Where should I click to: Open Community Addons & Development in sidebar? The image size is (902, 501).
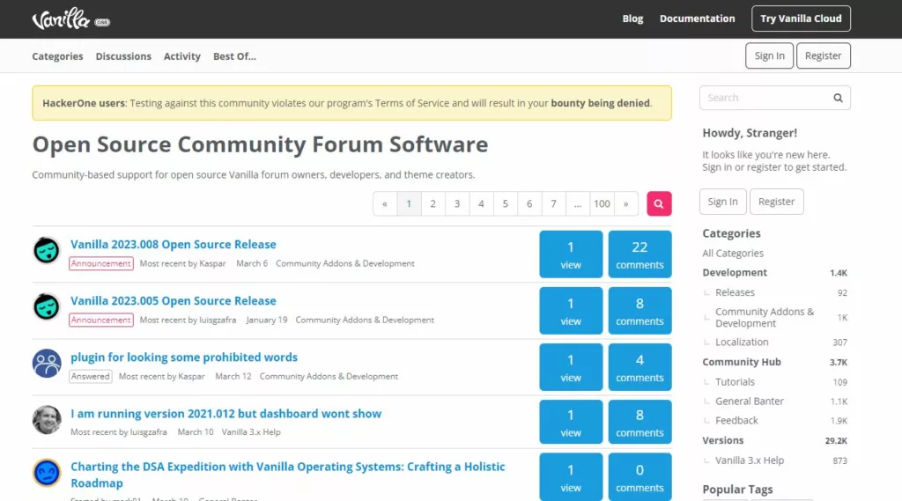(765, 318)
